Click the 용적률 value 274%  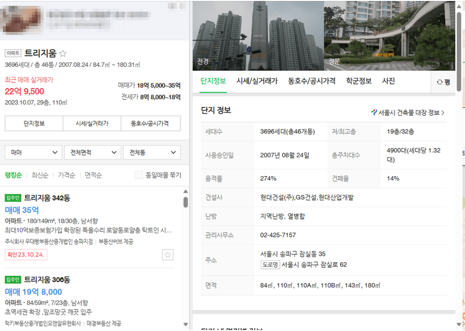268,178
